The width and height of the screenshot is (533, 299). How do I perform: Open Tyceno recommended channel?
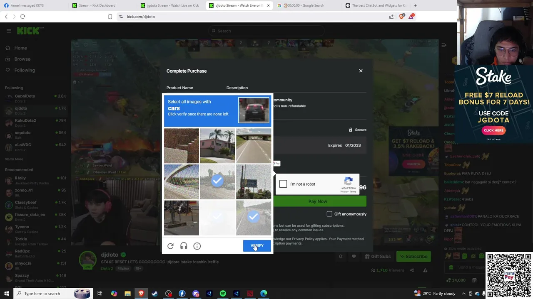pyautogui.click(x=35, y=229)
